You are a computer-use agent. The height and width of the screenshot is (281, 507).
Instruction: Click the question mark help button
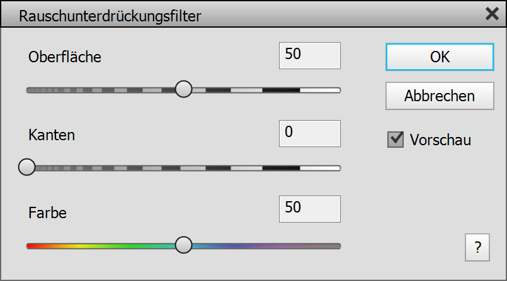477,248
